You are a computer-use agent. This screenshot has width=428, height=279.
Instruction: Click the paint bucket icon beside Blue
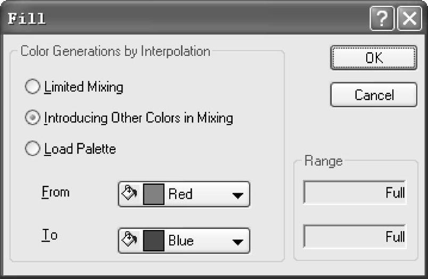pyautogui.click(x=129, y=240)
